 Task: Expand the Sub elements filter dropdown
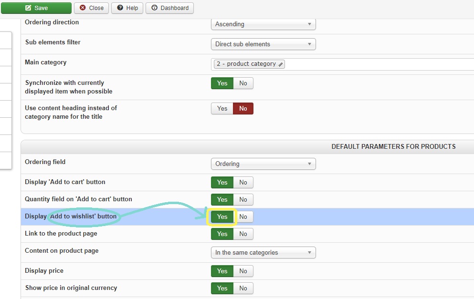click(x=263, y=44)
